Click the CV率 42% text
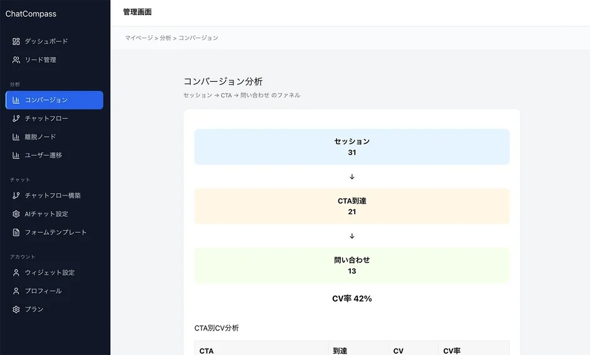This screenshot has width=590, height=355. 352,299
